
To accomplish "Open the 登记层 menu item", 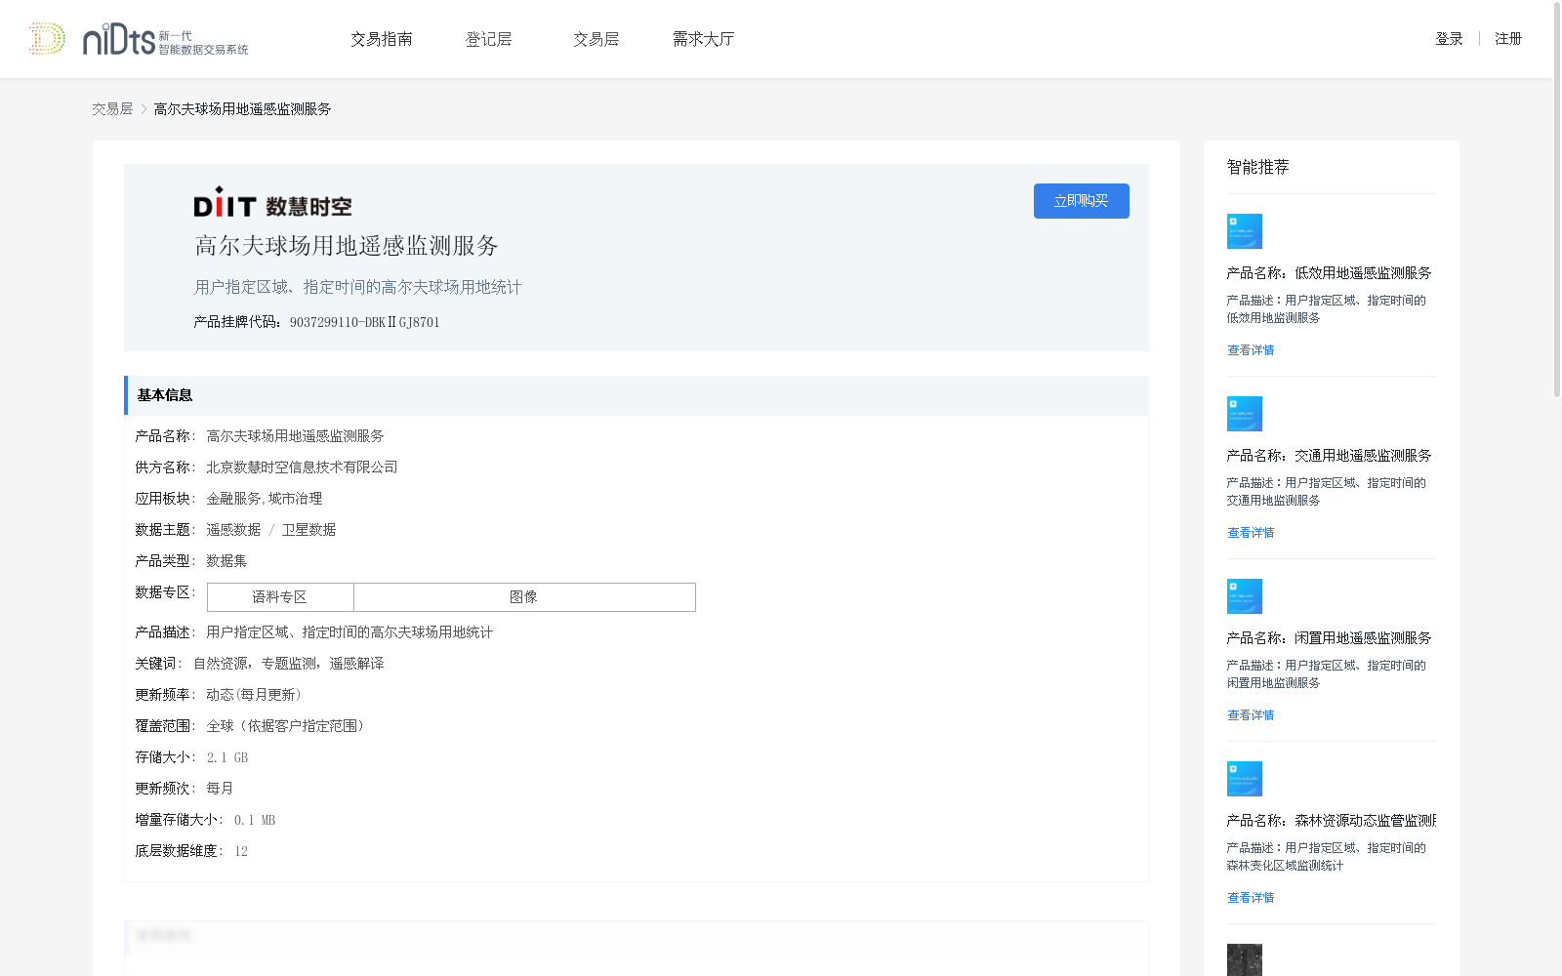I will 489,39.
